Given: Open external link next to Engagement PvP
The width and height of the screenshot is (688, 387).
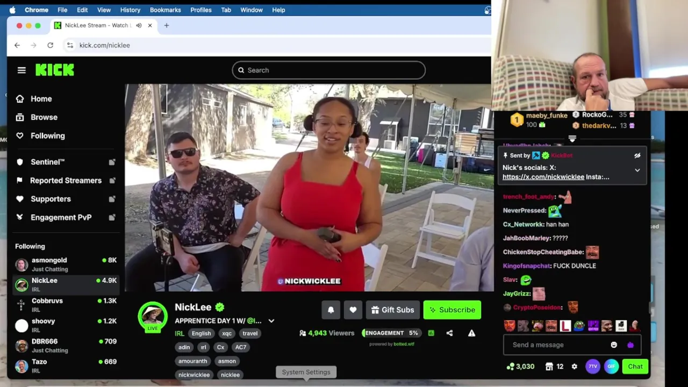Looking at the screenshot, I should point(112,218).
